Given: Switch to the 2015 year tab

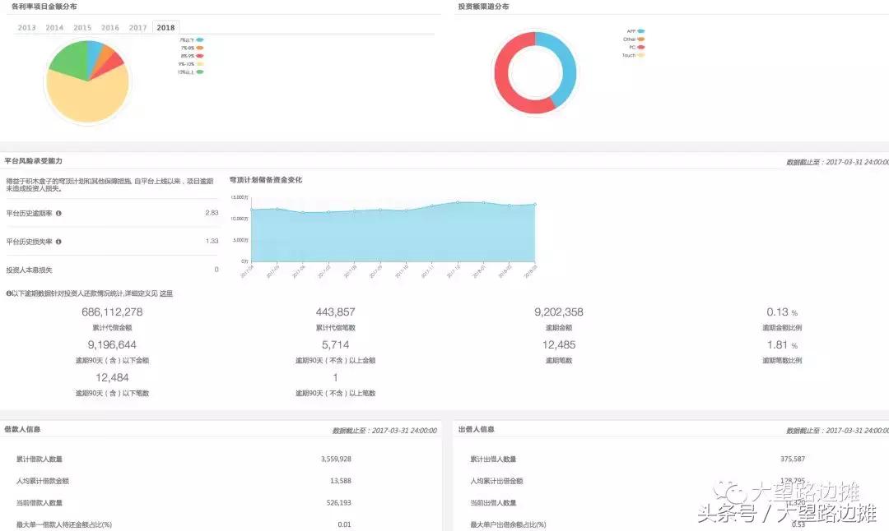Looking at the screenshot, I should coord(82,27).
